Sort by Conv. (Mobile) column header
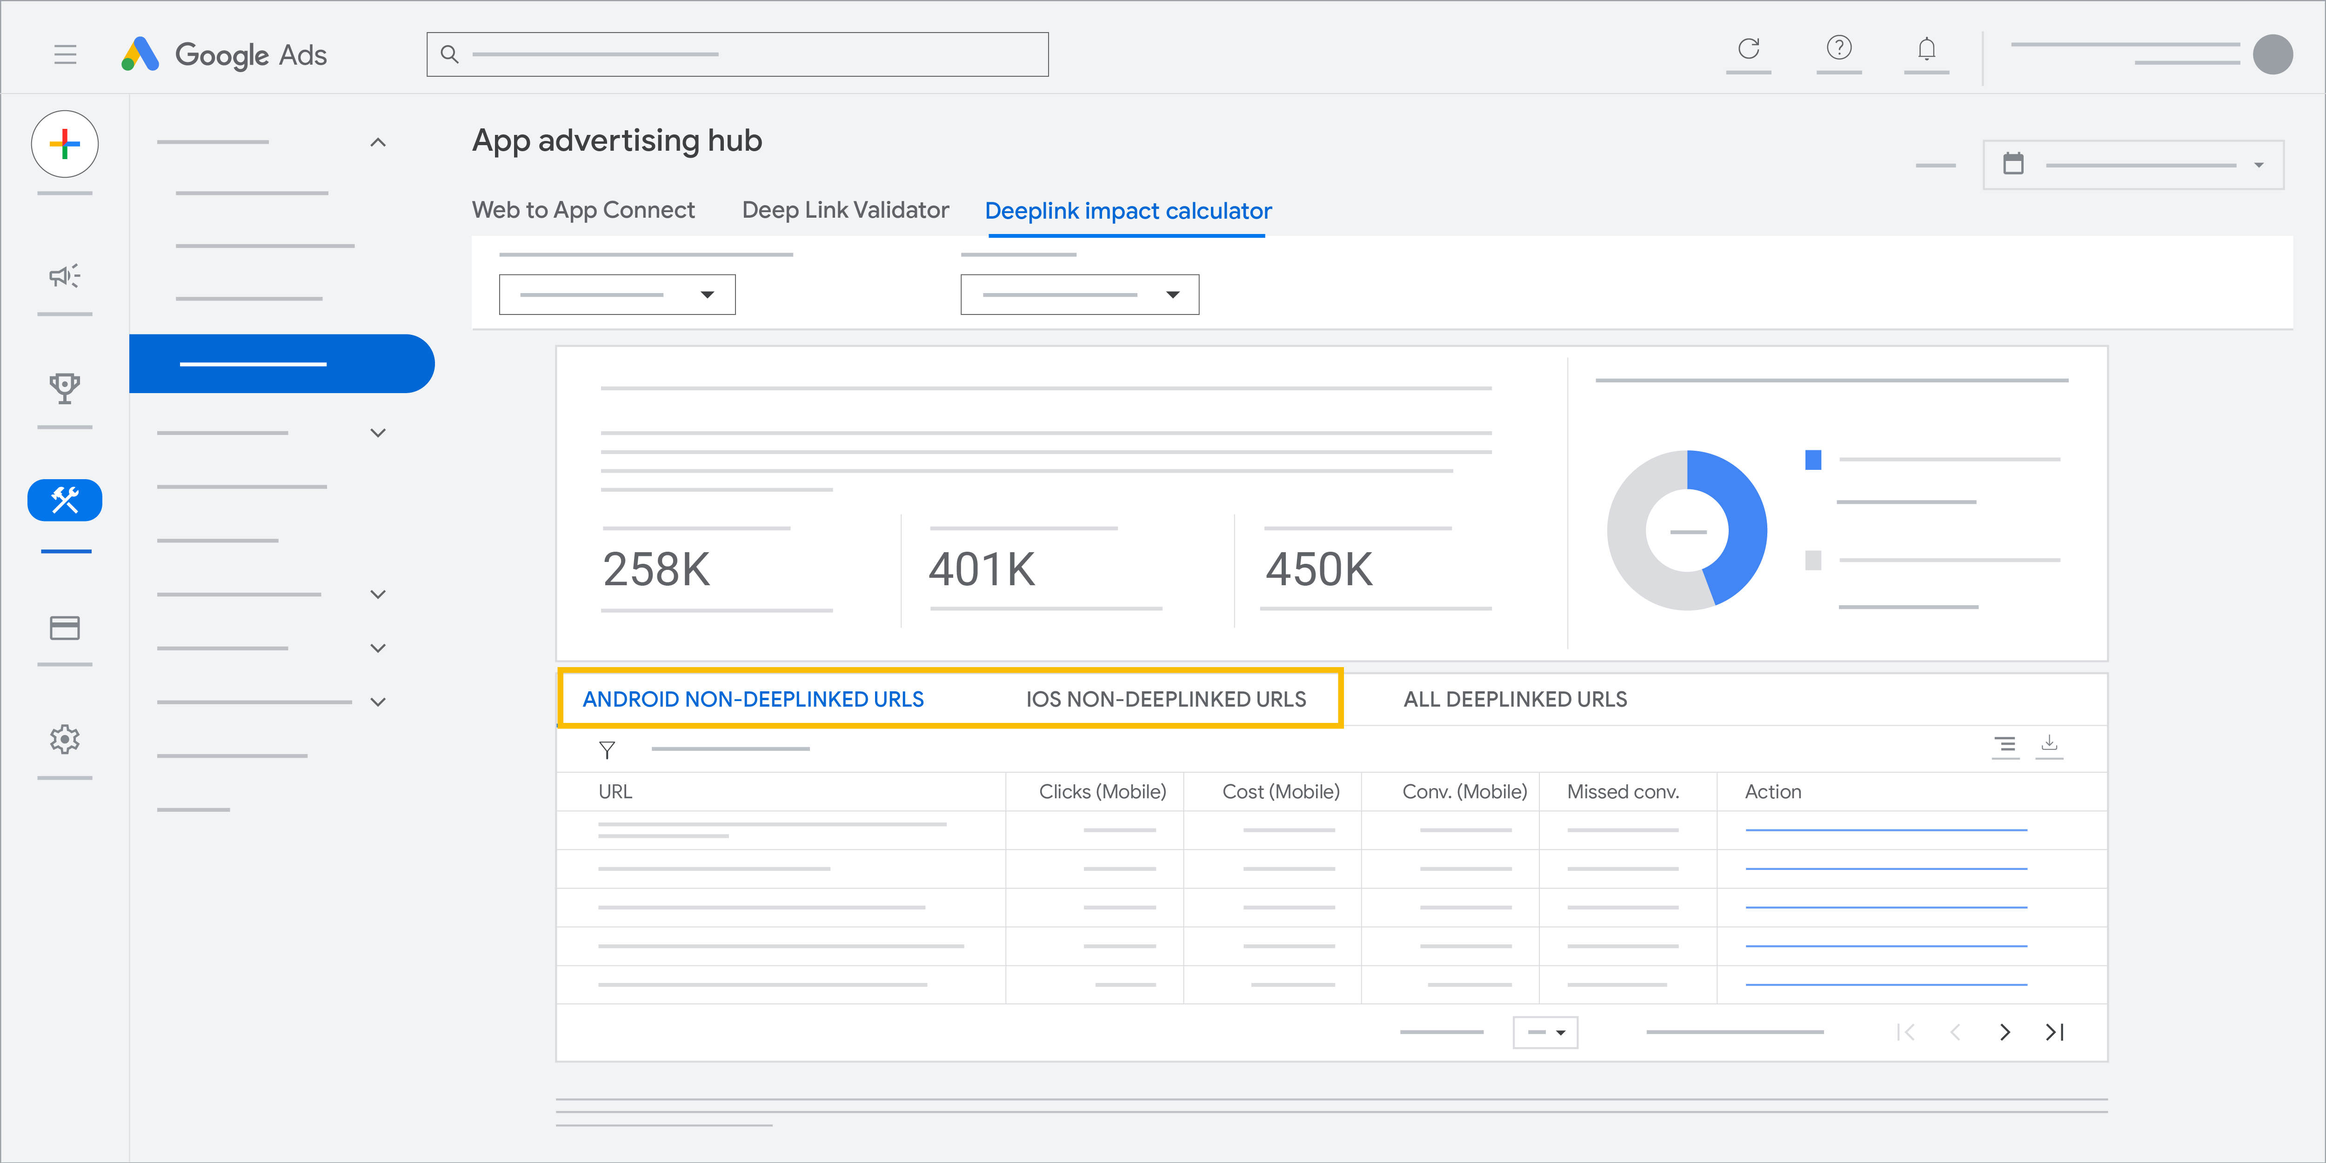Image resolution: width=2326 pixels, height=1163 pixels. (x=1464, y=792)
